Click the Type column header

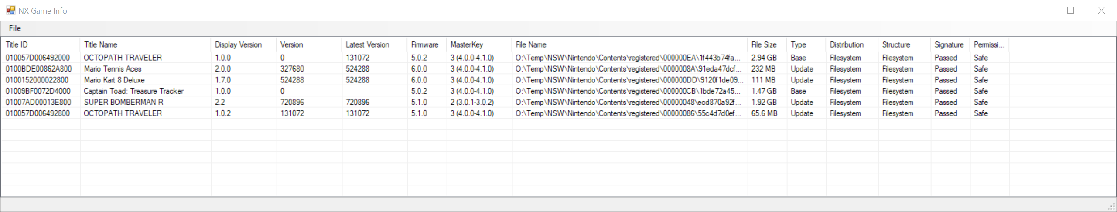(x=806, y=44)
